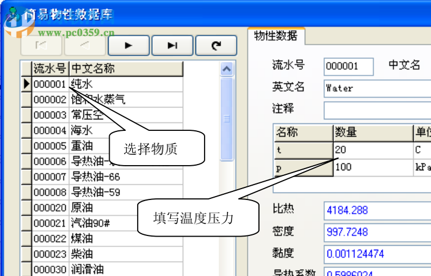
Task: Click the 黏度 result field 0.001124474
Action: [x=377, y=254]
